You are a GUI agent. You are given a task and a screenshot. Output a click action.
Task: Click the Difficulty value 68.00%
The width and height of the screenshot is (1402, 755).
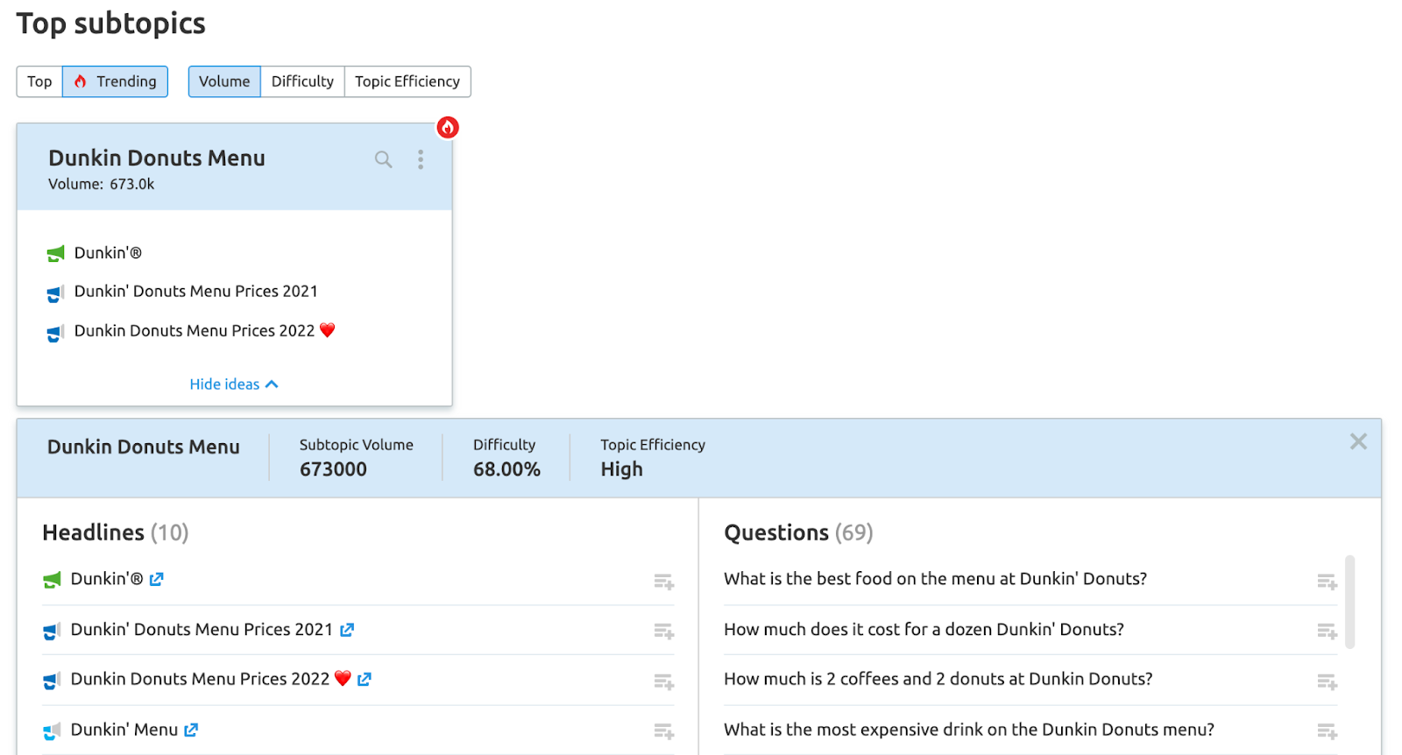[x=506, y=469]
